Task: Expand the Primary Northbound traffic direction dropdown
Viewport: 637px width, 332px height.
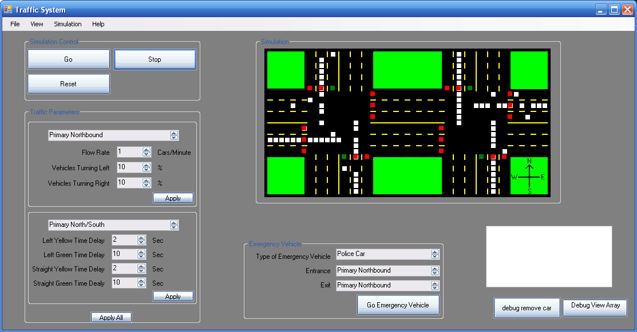Action: [174, 135]
